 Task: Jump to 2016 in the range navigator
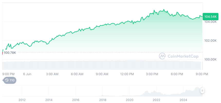click(76, 100)
